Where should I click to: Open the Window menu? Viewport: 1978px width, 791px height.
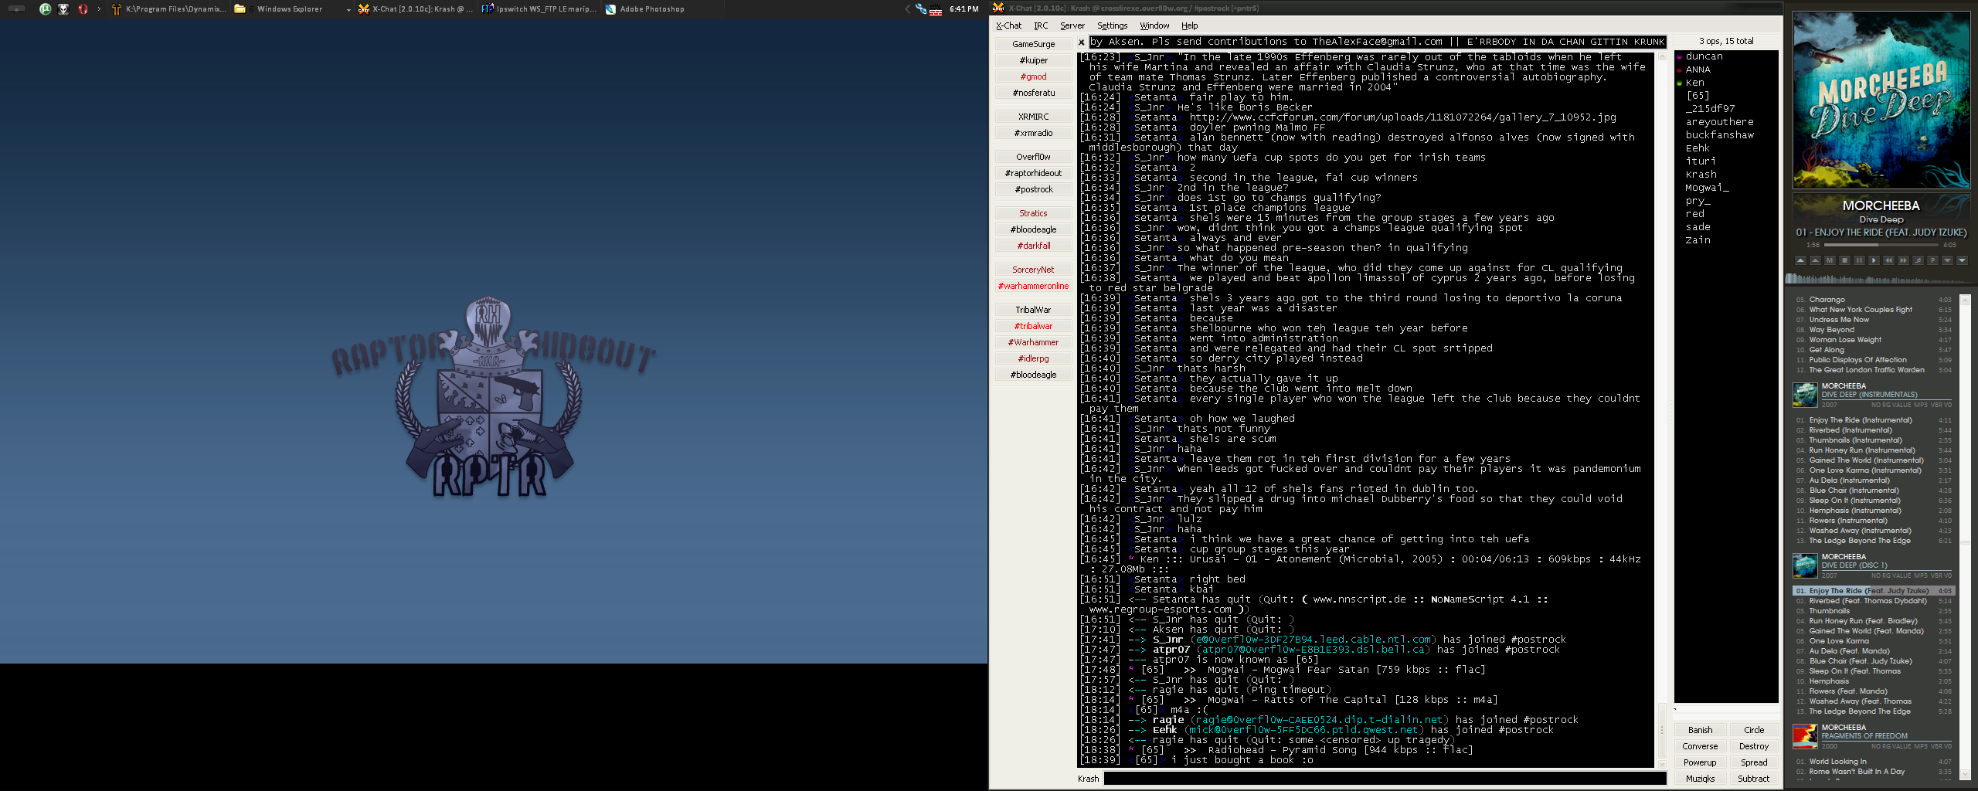point(1154,25)
